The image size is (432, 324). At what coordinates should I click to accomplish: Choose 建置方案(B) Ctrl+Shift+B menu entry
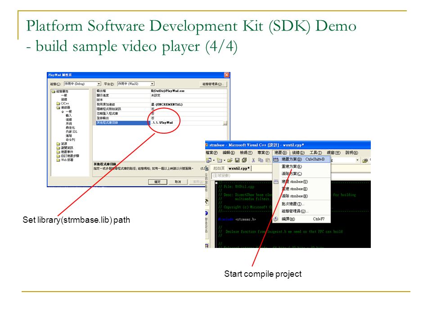point(301,159)
